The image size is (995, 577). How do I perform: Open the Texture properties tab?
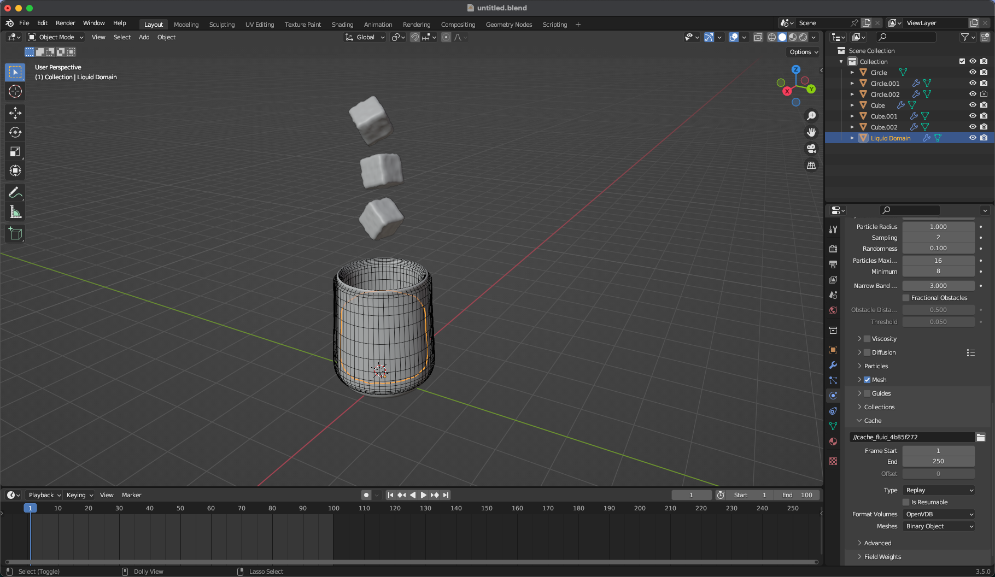(833, 461)
